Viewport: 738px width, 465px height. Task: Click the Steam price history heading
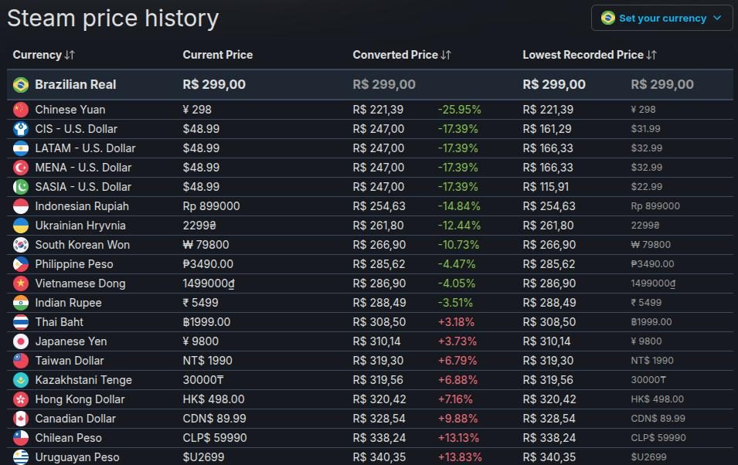113,19
